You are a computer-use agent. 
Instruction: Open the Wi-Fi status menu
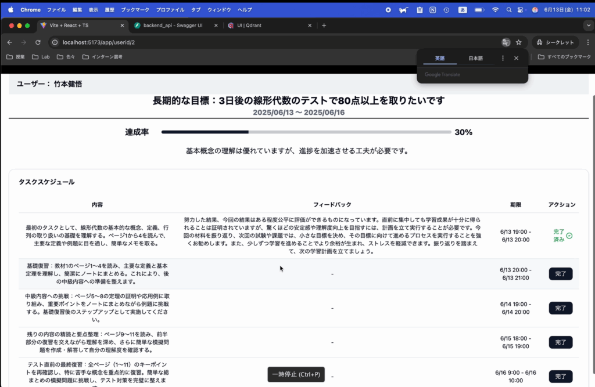point(495,10)
